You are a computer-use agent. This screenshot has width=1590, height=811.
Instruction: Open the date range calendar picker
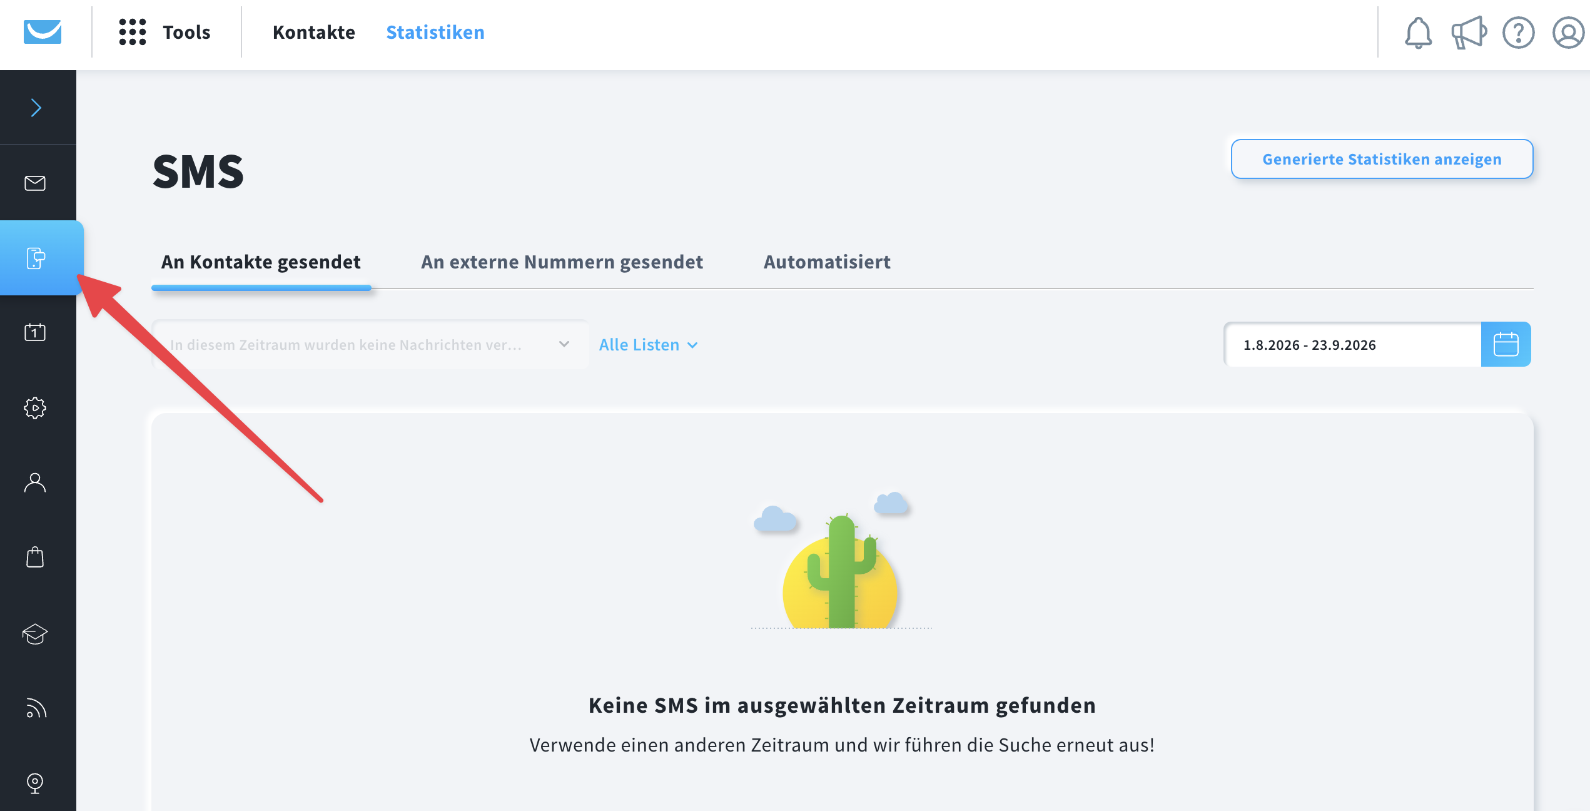[x=1506, y=344]
